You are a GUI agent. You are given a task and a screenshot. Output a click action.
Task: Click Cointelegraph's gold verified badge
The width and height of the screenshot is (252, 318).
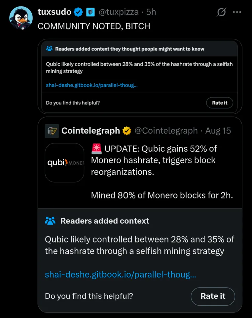[x=127, y=131]
